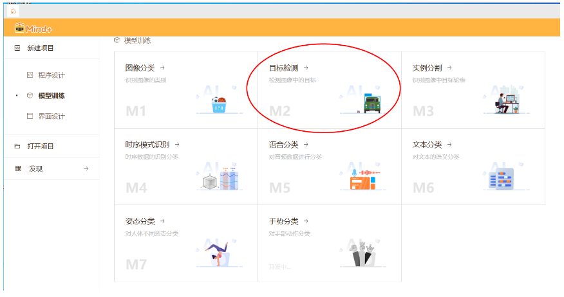Select 界面设计 in the sidebar

(51, 116)
